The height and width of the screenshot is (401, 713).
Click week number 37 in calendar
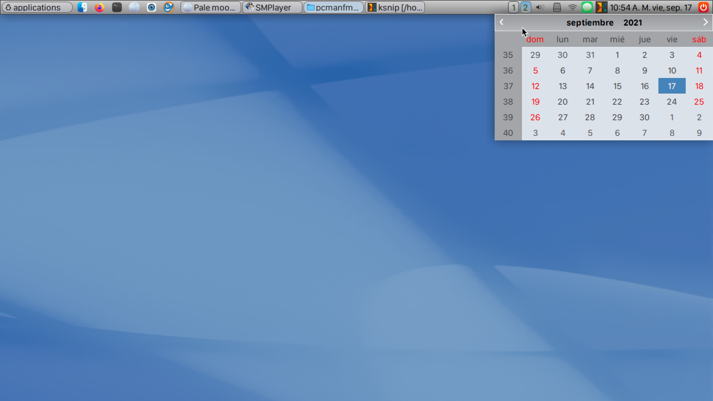(508, 86)
